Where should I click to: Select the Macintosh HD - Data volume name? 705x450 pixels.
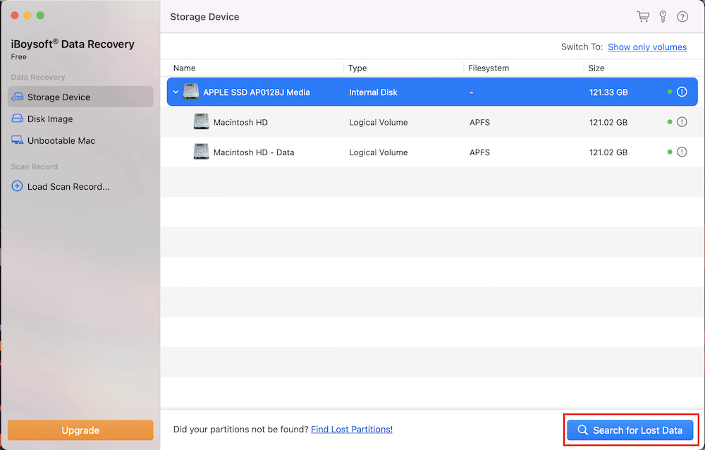254,152
